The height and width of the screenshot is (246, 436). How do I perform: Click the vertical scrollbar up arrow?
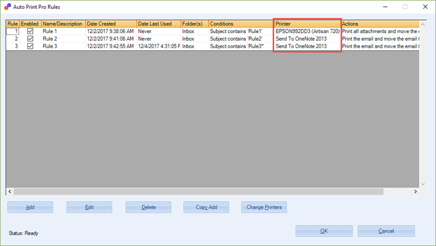(423, 24)
